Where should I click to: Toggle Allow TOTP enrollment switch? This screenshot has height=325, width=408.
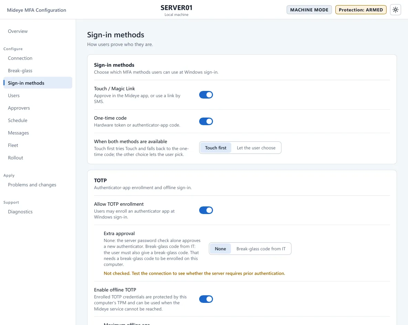206,210
